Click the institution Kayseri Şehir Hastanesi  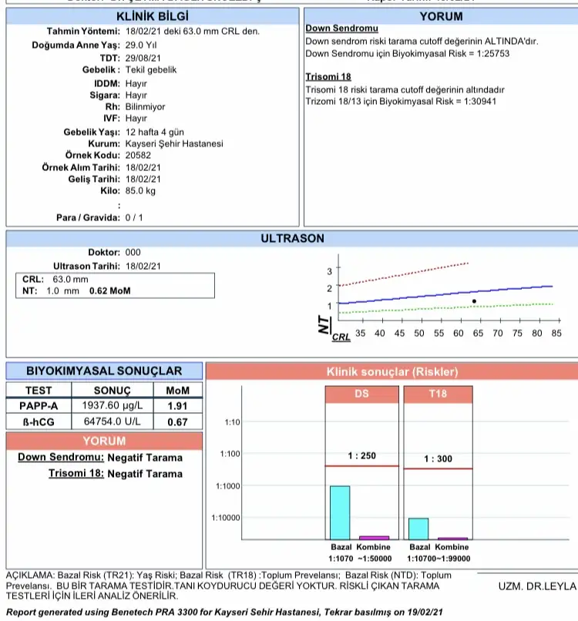[x=174, y=144]
